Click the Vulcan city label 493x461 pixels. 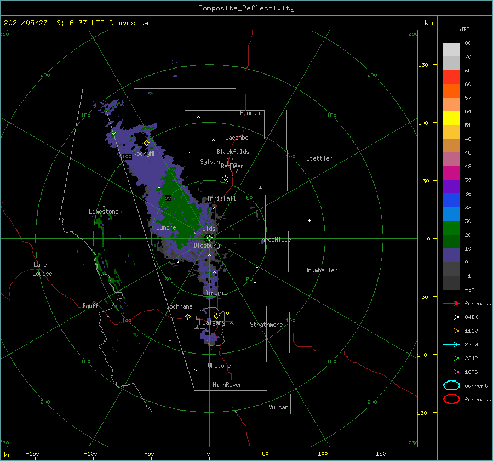[279, 407]
